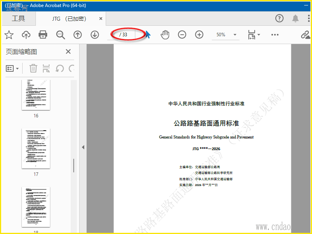Delete selected pages with the trash icon

pyautogui.click(x=33, y=68)
